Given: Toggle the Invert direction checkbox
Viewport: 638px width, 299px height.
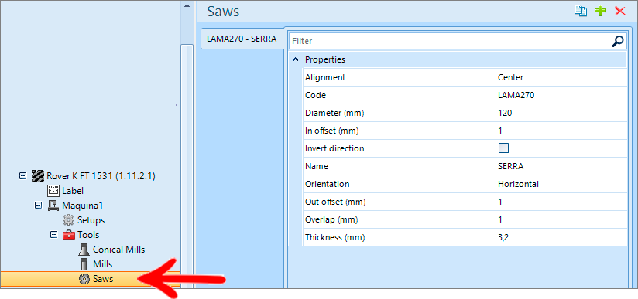Looking at the screenshot, I should coord(504,148).
